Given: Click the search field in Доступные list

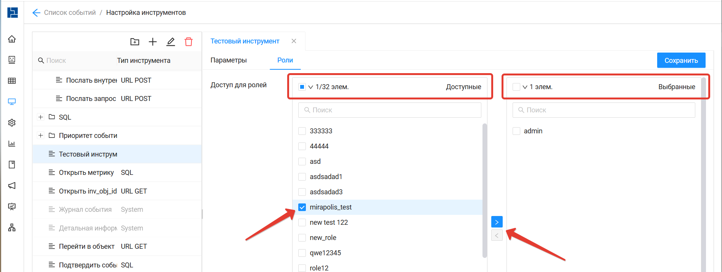Looking at the screenshot, I should tap(390, 110).
